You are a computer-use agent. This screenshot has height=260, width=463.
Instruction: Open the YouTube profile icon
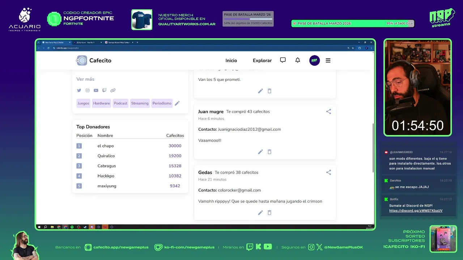(x=96, y=90)
